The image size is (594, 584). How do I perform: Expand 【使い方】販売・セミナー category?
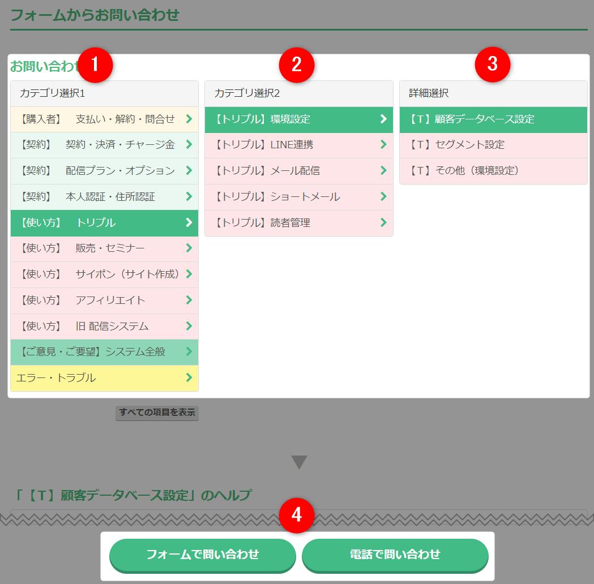(x=104, y=248)
